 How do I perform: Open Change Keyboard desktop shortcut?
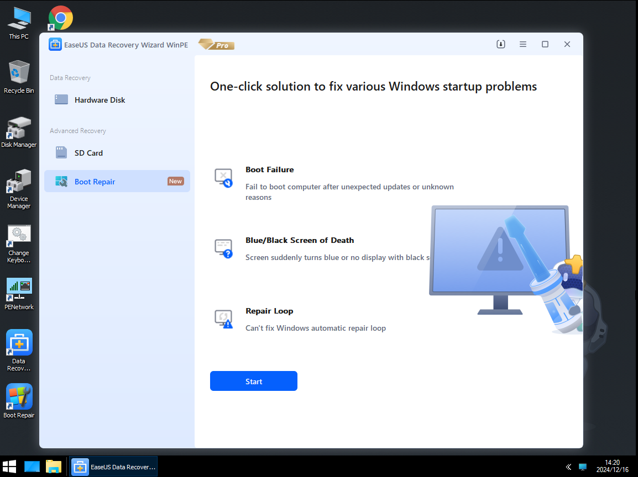pos(19,244)
